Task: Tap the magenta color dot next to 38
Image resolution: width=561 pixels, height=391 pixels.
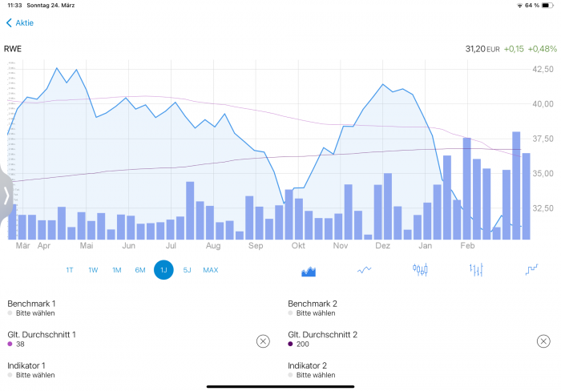Action: [x=10, y=344]
